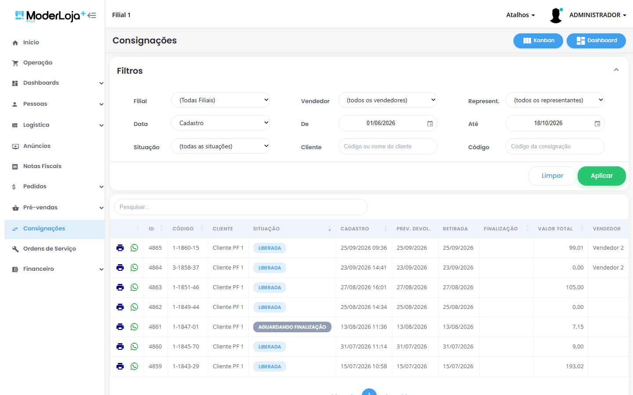Collapse the sidebar with the arrow icon
Viewport: 633px width, 395px height.
pyautogui.click(x=91, y=15)
